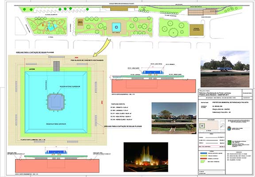Viewport: 255px width, 177px height.
Task: Click 'PISO BLOCOS DE CONCRETO SEXTAVADOS' label
Action: (87, 60)
